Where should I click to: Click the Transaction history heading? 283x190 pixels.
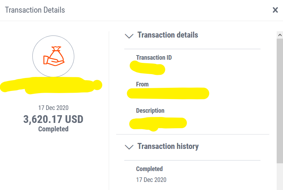(168, 146)
